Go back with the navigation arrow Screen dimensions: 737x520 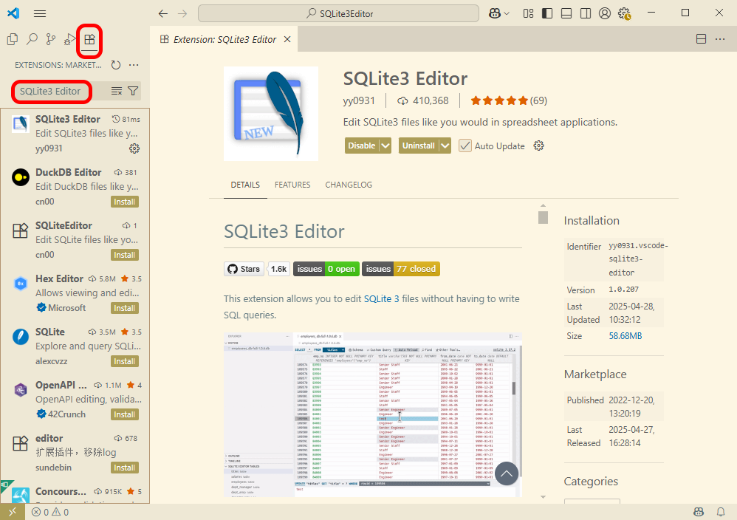(162, 13)
